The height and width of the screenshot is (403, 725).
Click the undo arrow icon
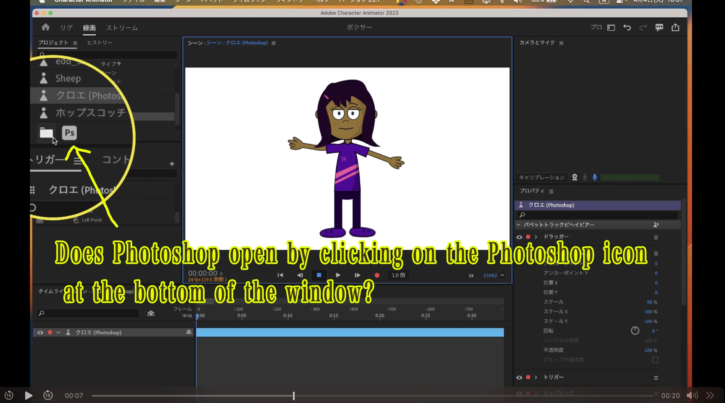coord(627,28)
